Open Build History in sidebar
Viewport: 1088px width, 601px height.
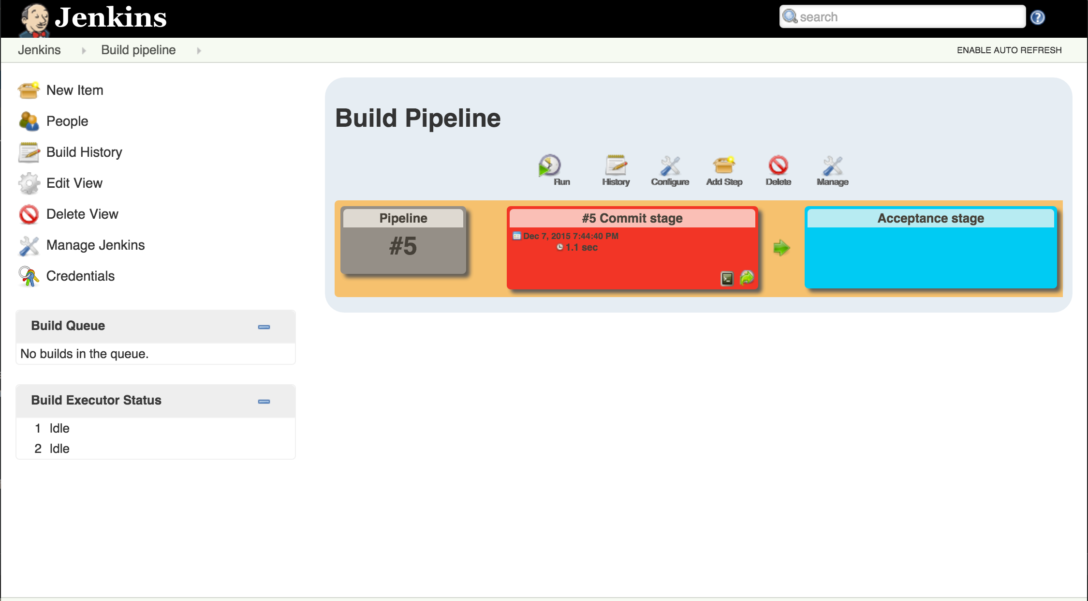click(x=84, y=152)
